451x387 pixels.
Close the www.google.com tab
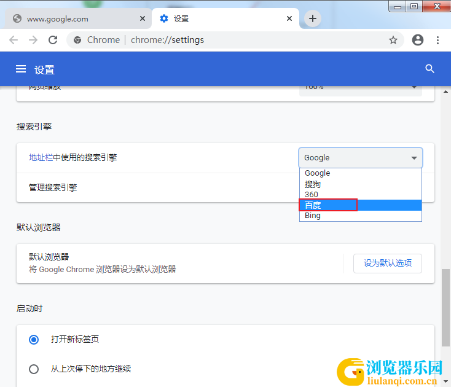tap(143, 18)
